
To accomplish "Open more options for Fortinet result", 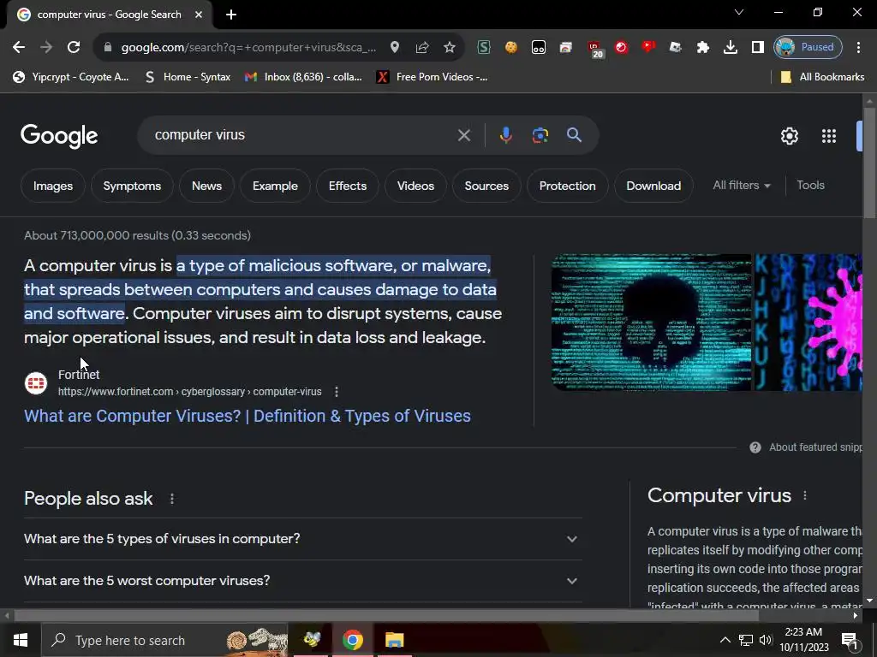I will click(336, 392).
